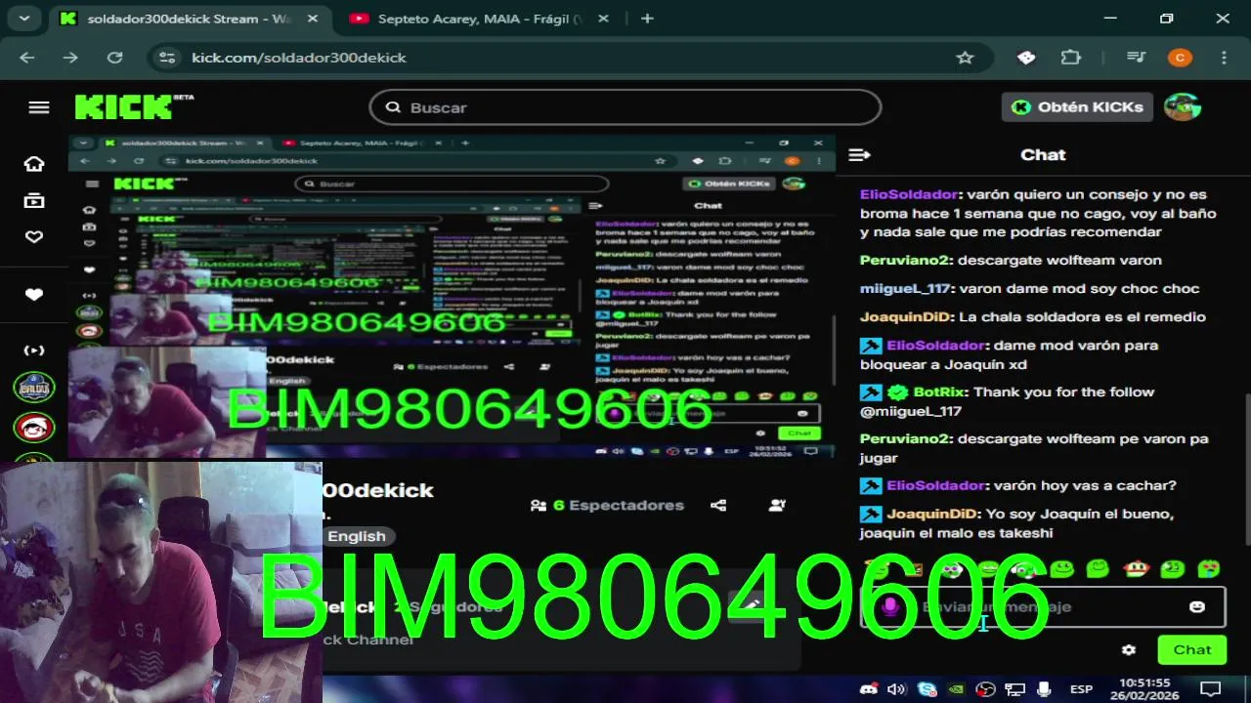The width and height of the screenshot is (1251, 703).
Task: Click the ESP language indicator
Action: (x=1081, y=689)
